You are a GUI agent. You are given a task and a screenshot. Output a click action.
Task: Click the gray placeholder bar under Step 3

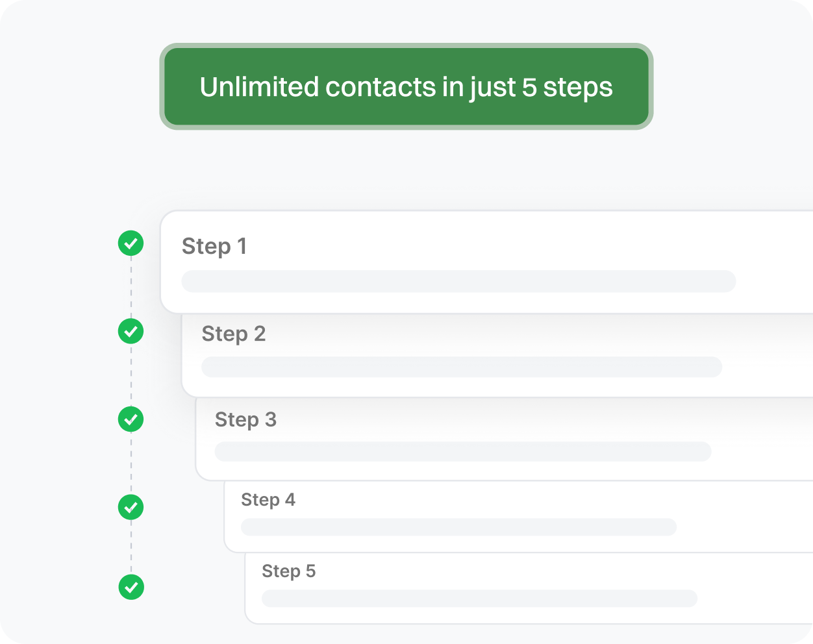(463, 452)
